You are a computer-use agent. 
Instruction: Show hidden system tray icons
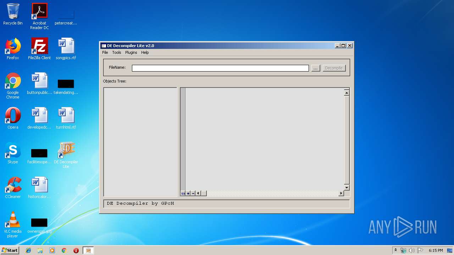pyautogui.click(x=395, y=250)
